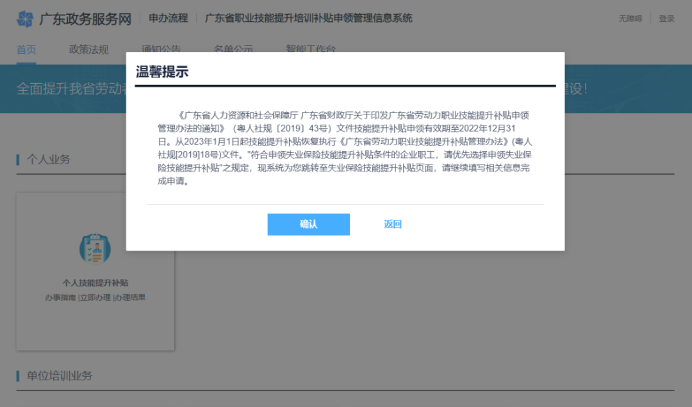Select the 个人技能提升补贴 clipboard icon
692x407 pixels.
pos(94,250)
